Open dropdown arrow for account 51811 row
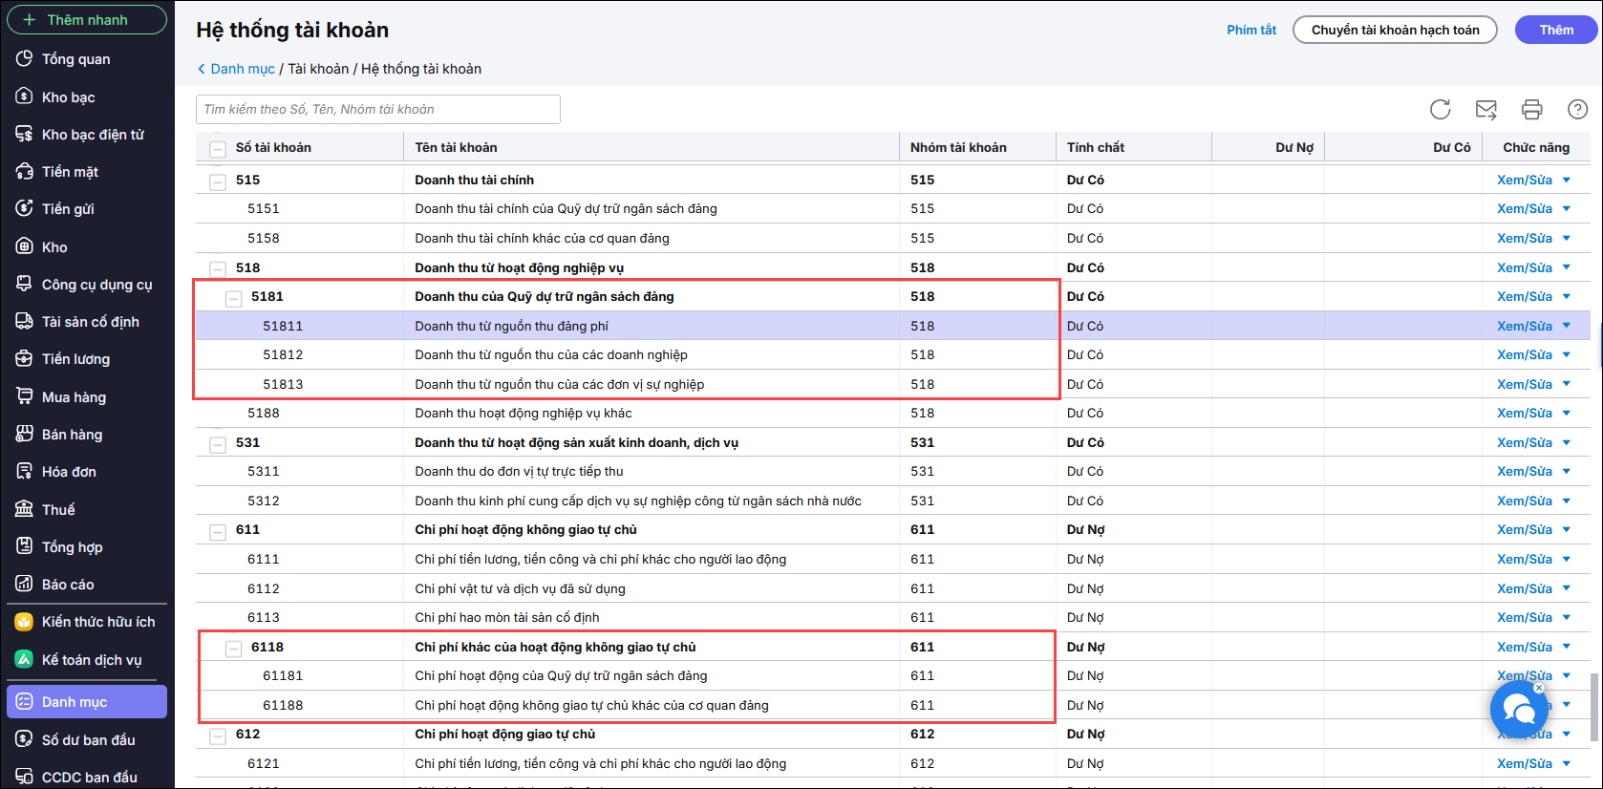The image size is (1603, 789). pyautogui.click(x=1567, y=326)
